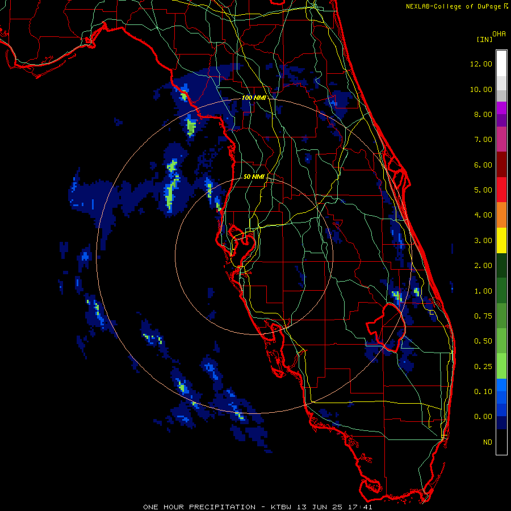Screen dimensions: 511x511
Task: Select the 0.10 legend value
Action: (x=483, y=392)
